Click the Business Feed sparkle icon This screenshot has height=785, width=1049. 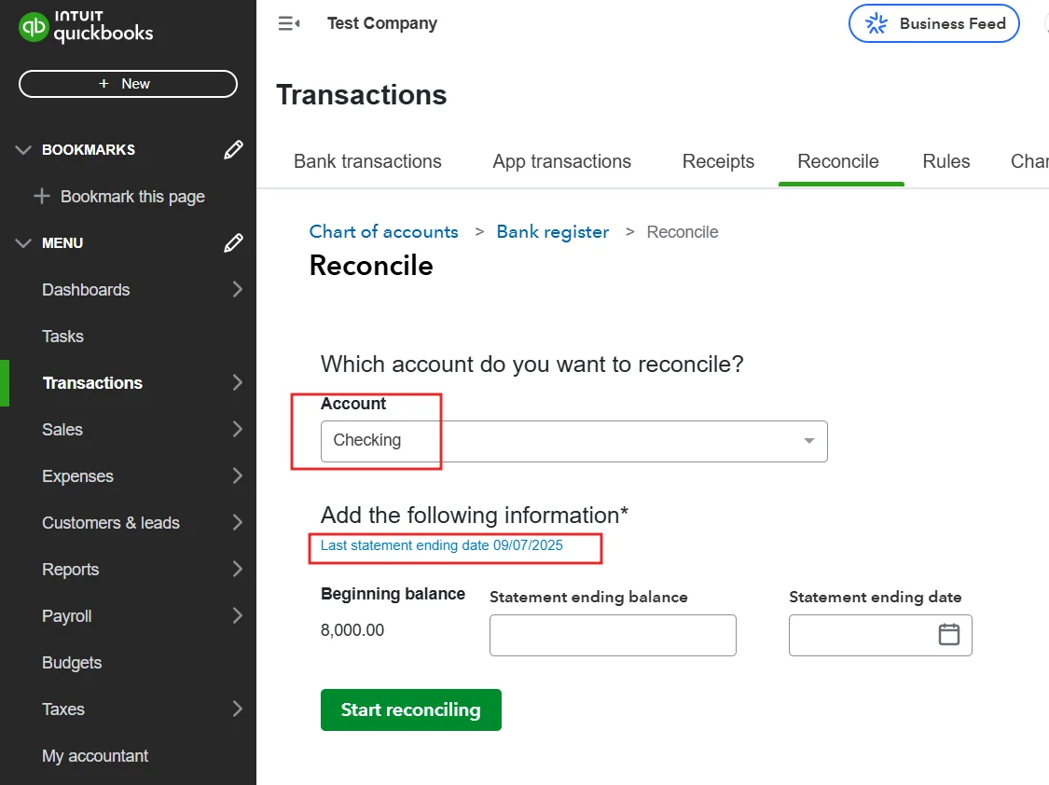(x=876, y=24)
